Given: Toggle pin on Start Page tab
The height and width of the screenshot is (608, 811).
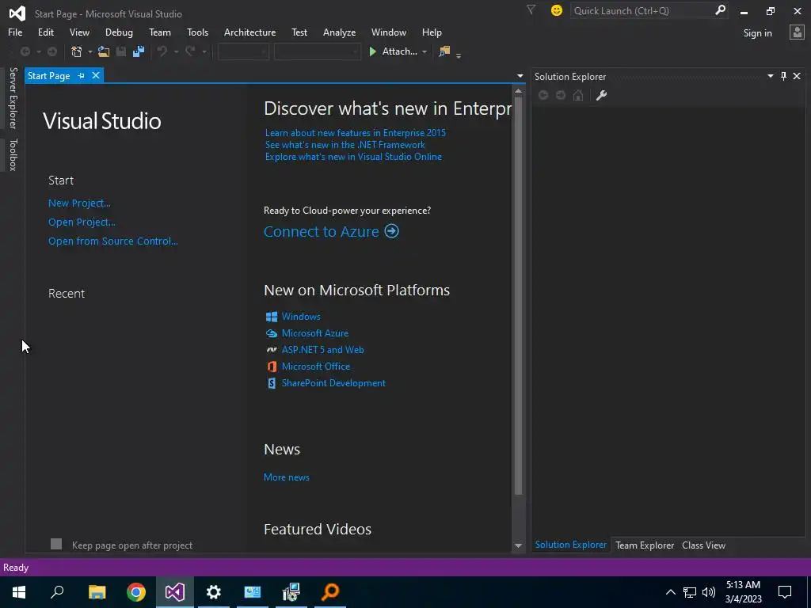Looking at the screenshot, I should pos(82,75).
